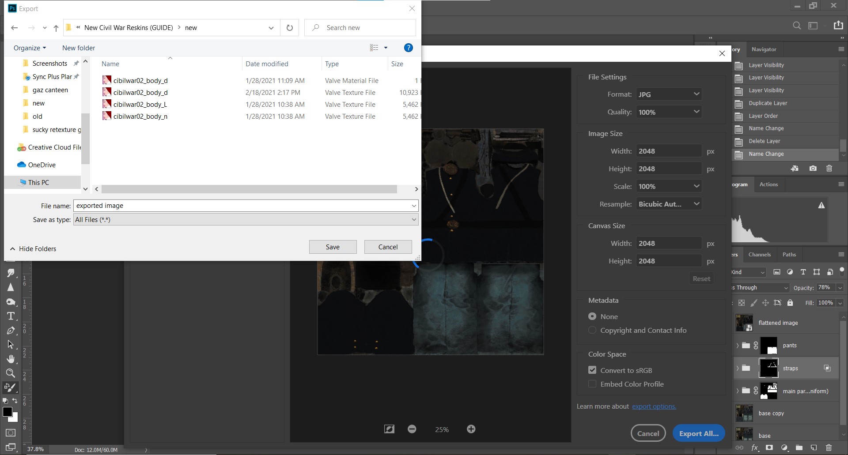Lock all layer attributes padlock

(x=790, y=303)
